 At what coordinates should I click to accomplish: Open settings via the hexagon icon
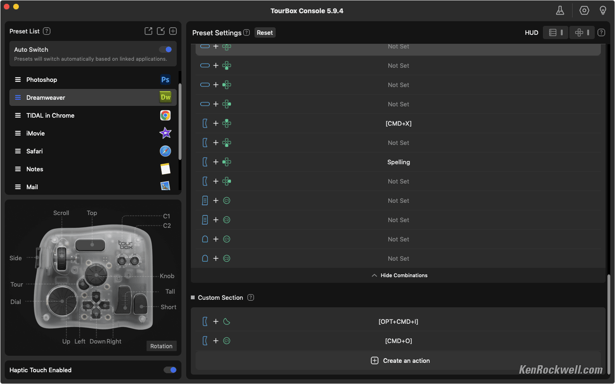(584, 10)
